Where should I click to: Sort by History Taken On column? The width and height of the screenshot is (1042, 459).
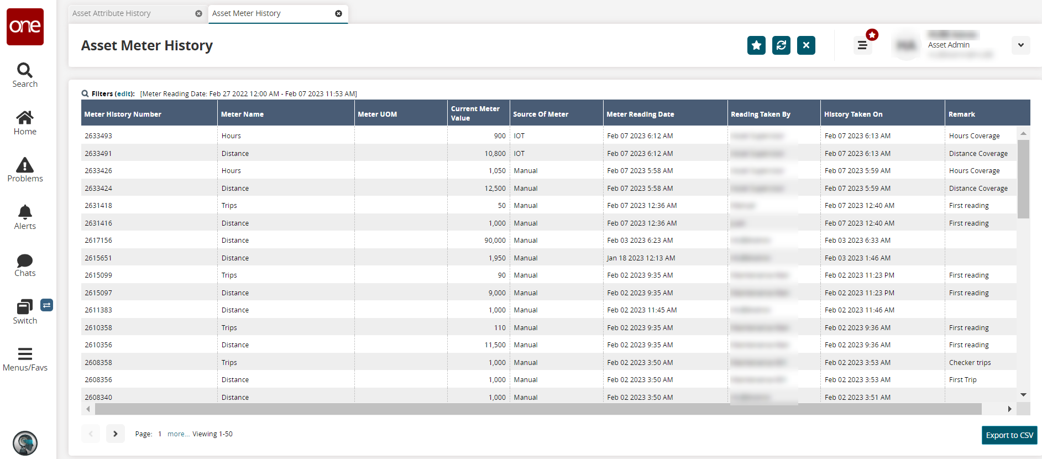(x=883, y=114)
